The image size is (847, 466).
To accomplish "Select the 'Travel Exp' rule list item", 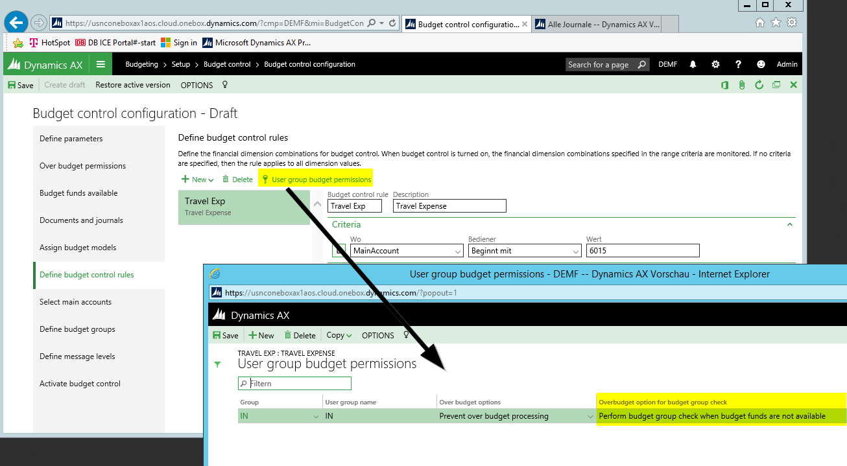I will point(244,206).
